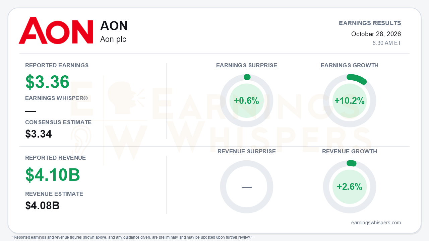Click the 6:30 AM ET release time
Image resolution: width=429 pixels, height=241 pixels.
coord(387,43)
